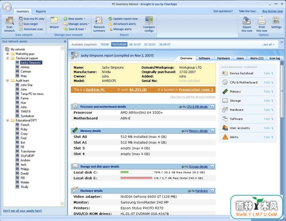Select SkyFullOIP in the tree
The image size is (286, 221).
coord(27,156)
